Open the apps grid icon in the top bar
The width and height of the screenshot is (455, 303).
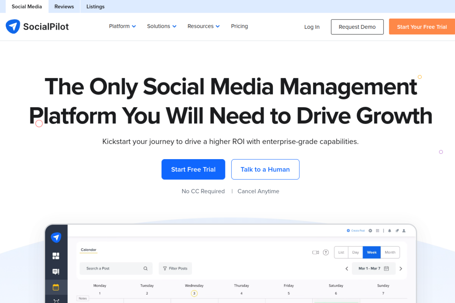pos(378,231)
